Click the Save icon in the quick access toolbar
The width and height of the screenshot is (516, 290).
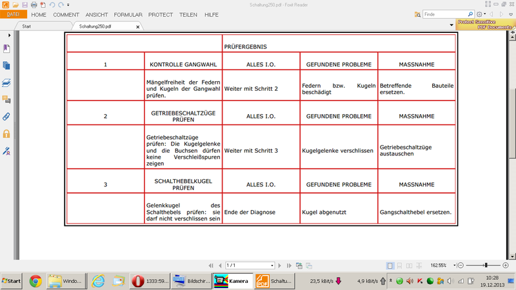click(x=24, y=5)
